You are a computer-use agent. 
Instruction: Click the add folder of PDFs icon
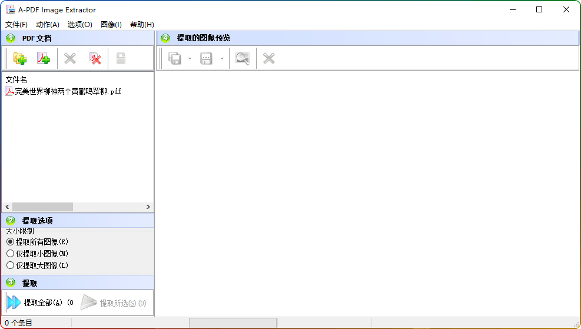[x=20, y=58]
